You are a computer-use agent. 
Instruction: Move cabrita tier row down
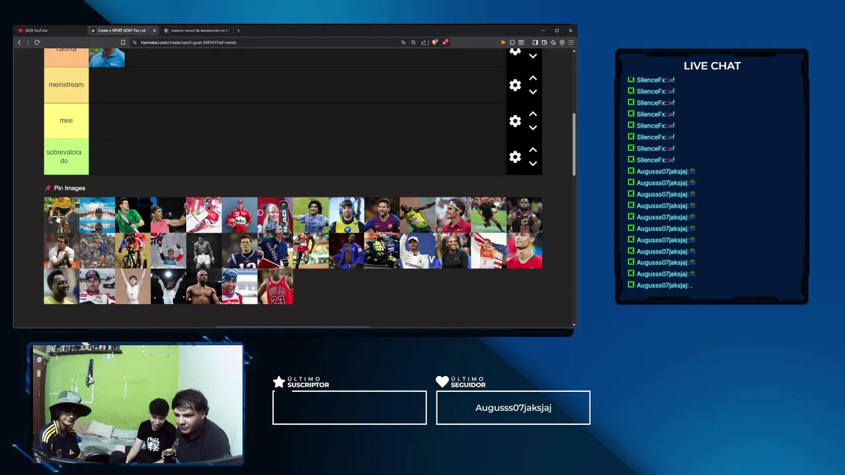(x=533, y=56)
